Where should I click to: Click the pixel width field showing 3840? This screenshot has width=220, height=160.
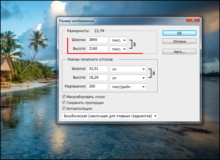(97, 40)
